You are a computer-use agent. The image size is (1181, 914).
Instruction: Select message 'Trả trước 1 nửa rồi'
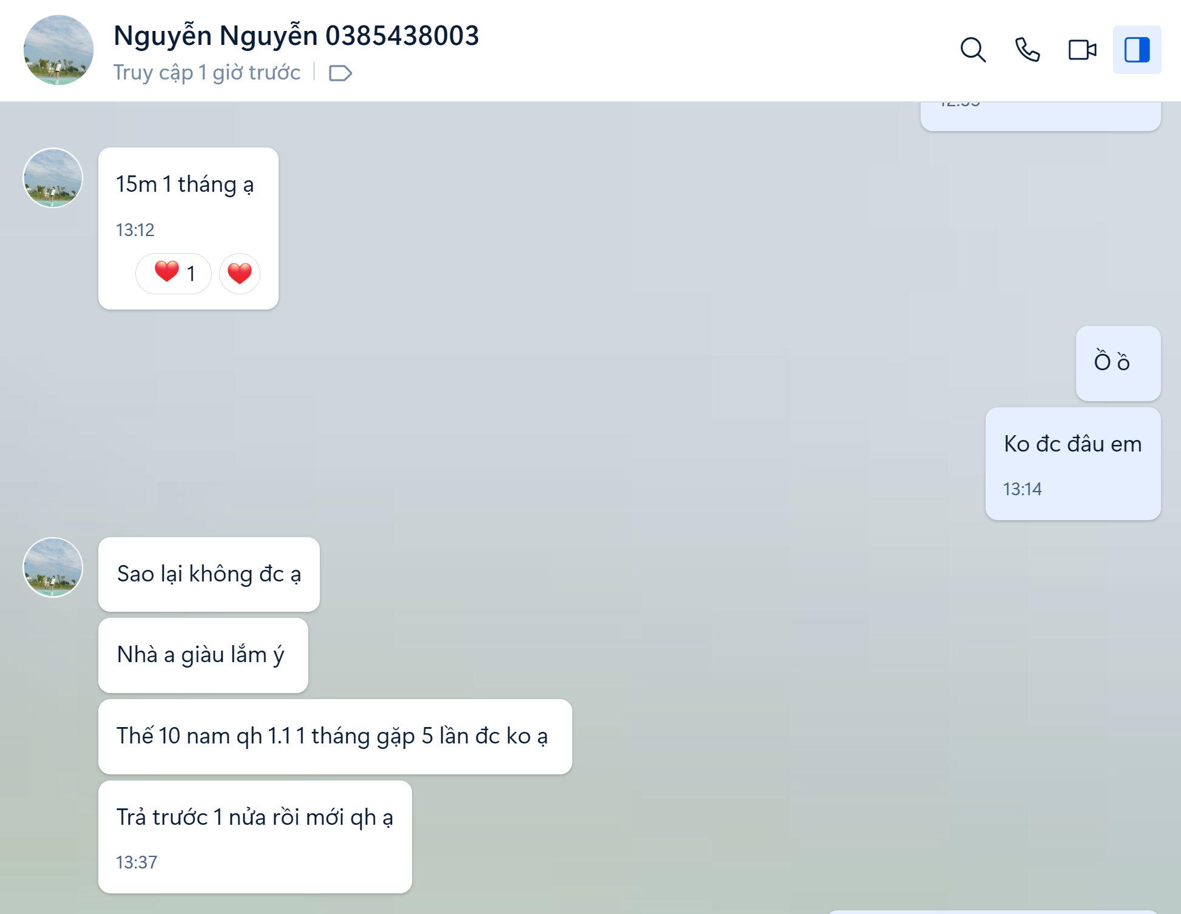(x=255, y=818)
